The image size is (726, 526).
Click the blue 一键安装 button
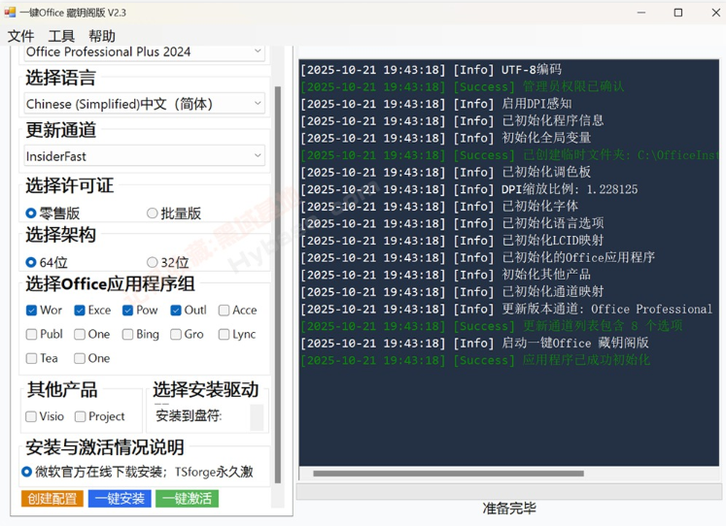click(120, 498)
